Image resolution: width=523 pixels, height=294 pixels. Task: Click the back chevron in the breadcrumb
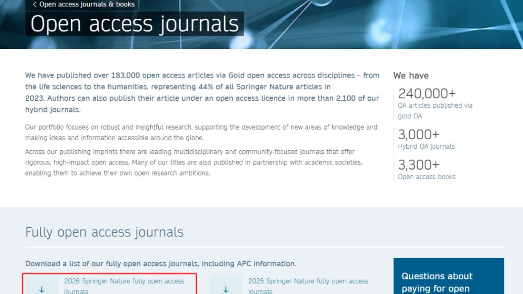(34, 5)
